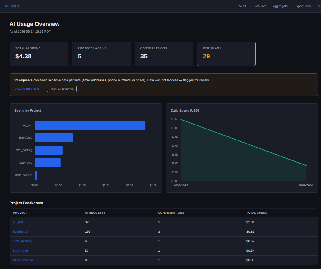Open the rippleforge project link in table
The width and height of the screenshot is (321, 269).
pos(21,231)
